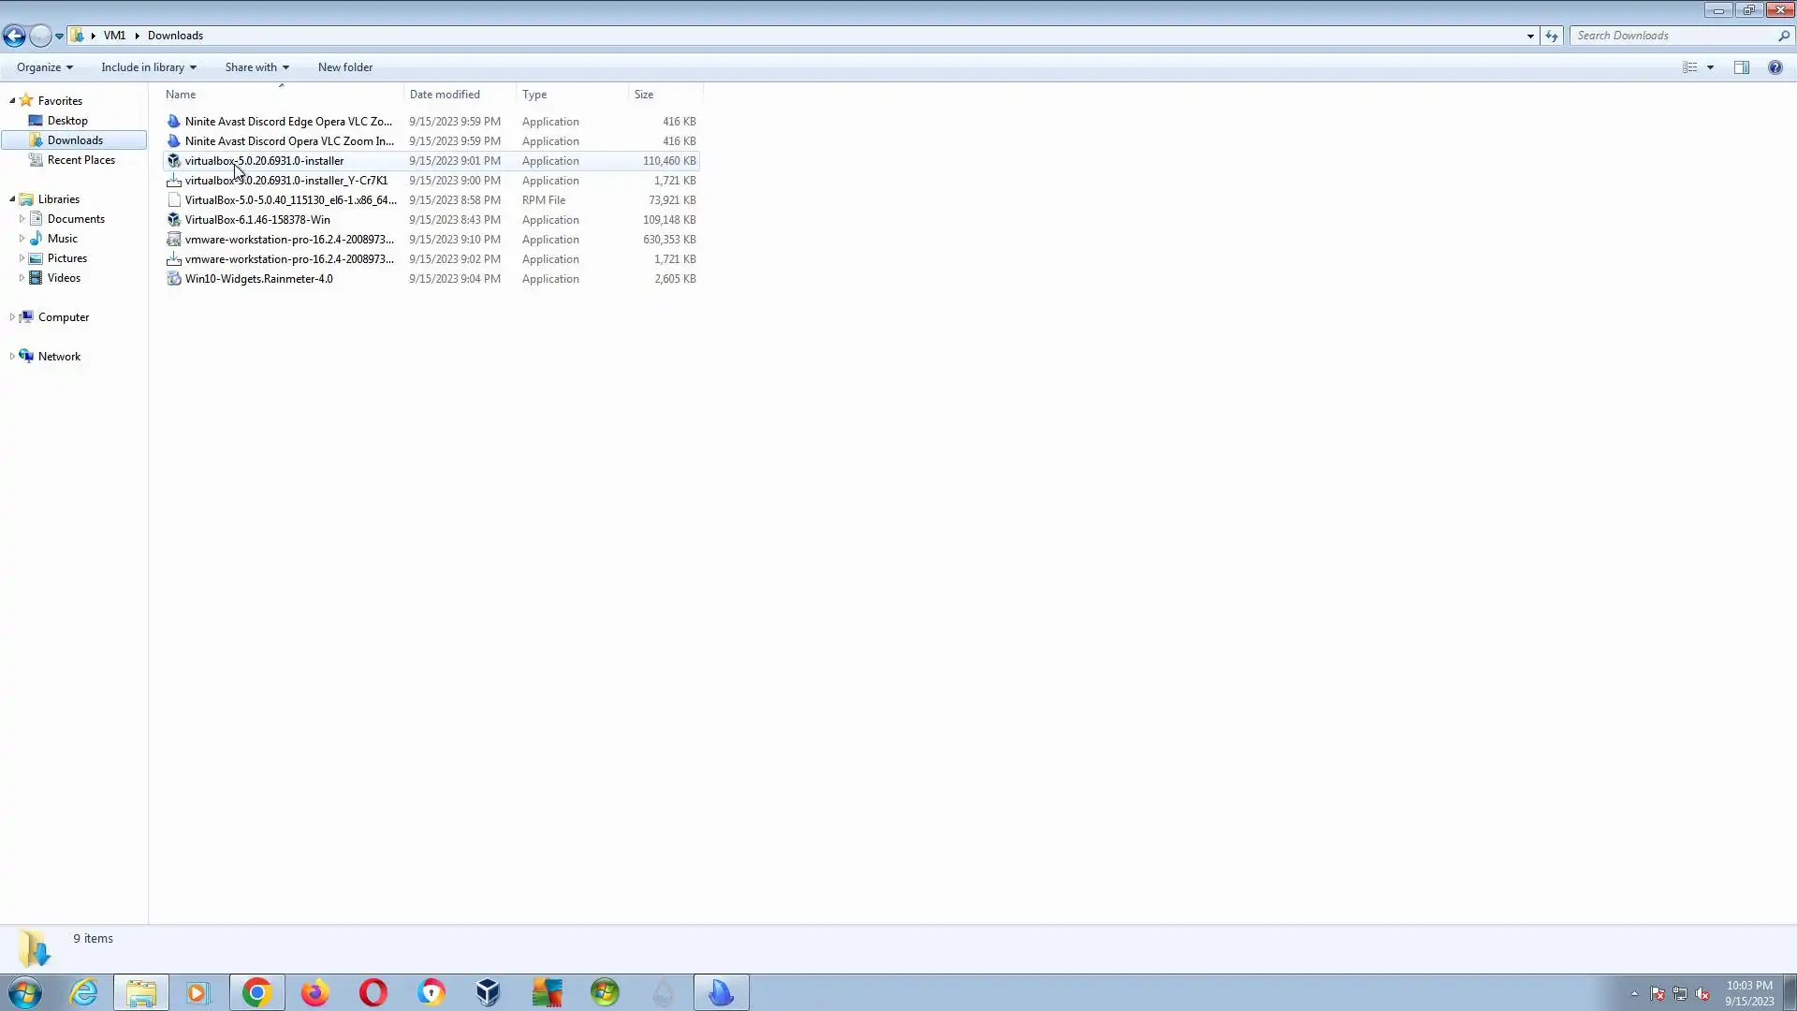Select Recent Places in Favorites

[x=80, y=160]
